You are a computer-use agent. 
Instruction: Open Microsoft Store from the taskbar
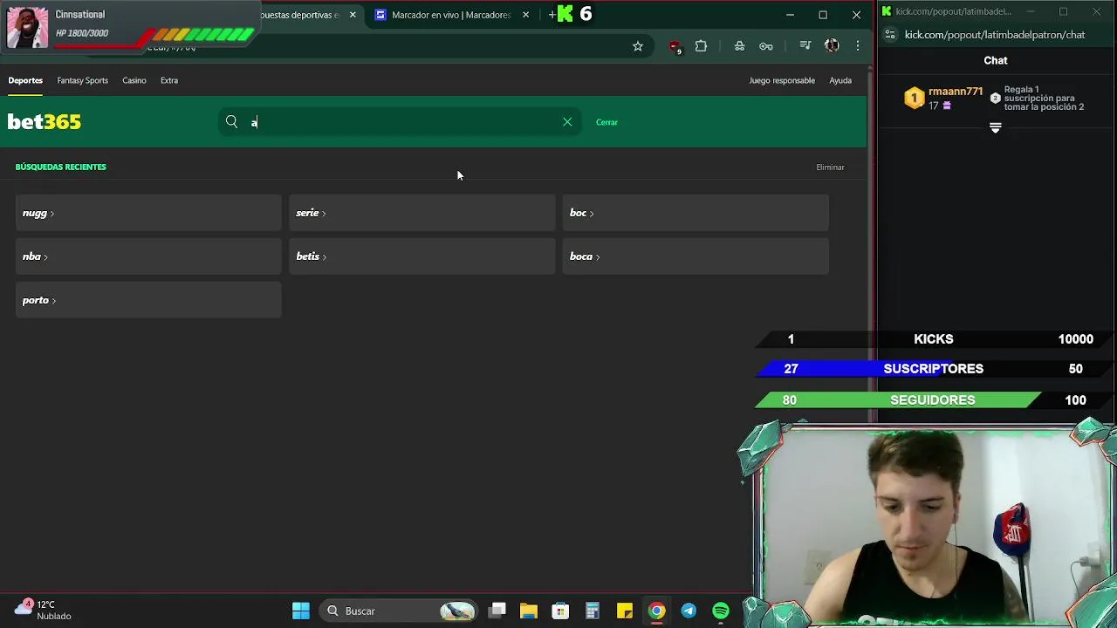tap(560, 611)
